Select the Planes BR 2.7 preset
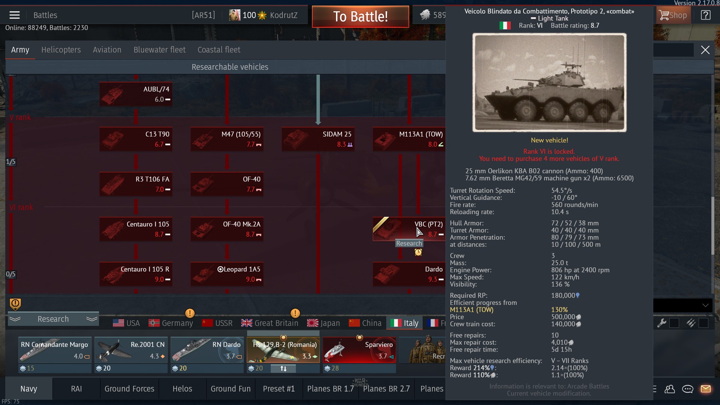Screen dimensions: 720x405 click(x=386, y=389)
